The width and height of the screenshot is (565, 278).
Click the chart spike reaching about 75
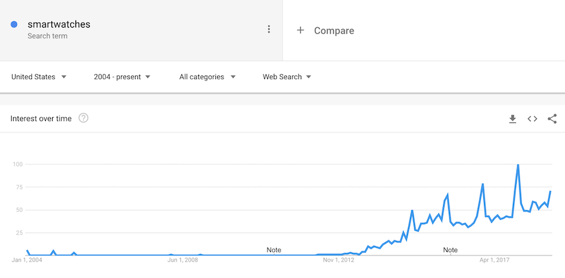[x=482, y=184]
